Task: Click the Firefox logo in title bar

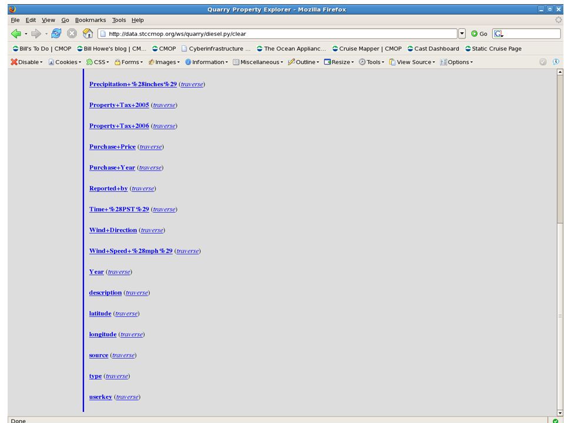Action: pos(12,9)
